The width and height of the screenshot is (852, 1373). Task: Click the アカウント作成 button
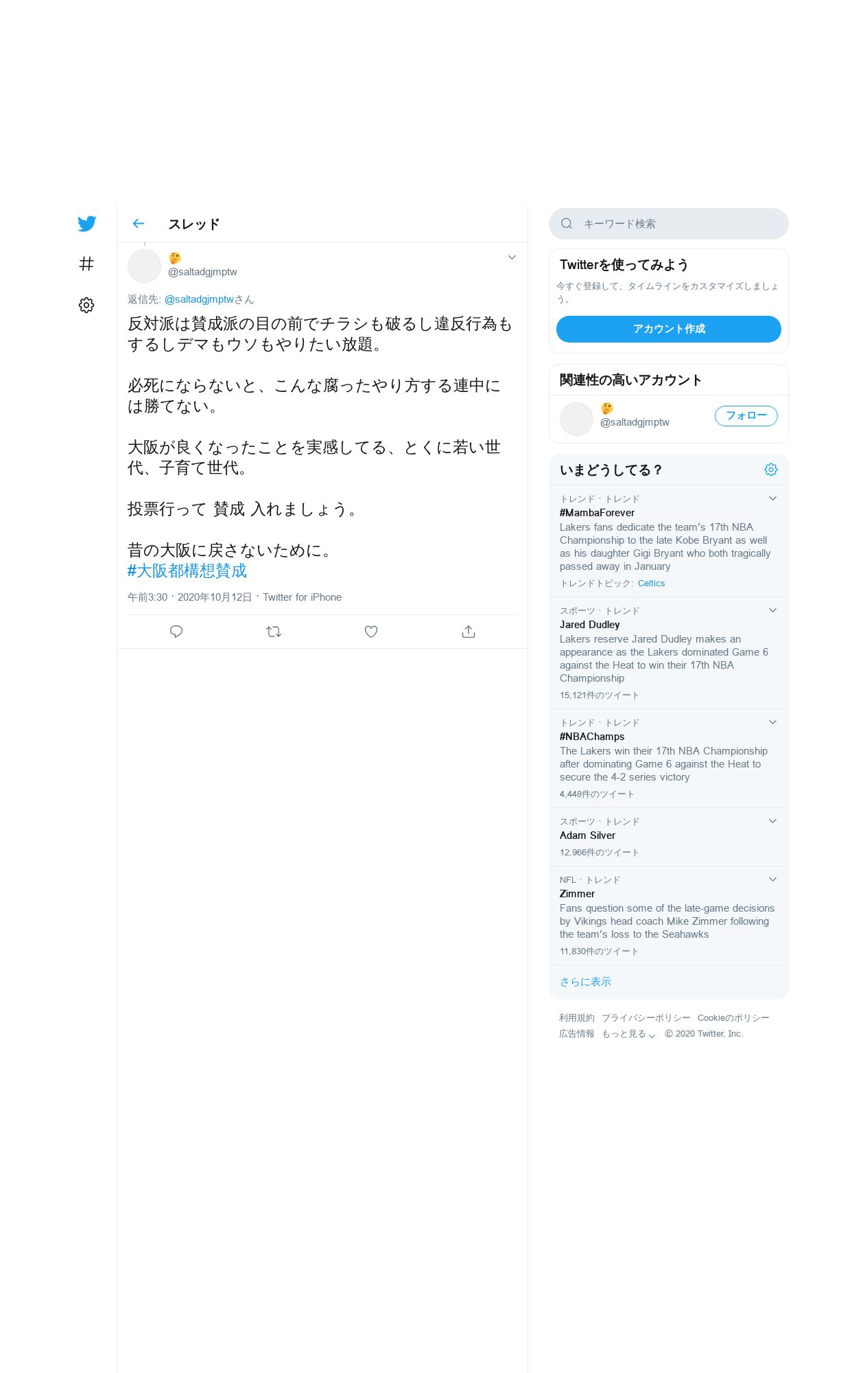pyautogui.click(x=669, y=329)
